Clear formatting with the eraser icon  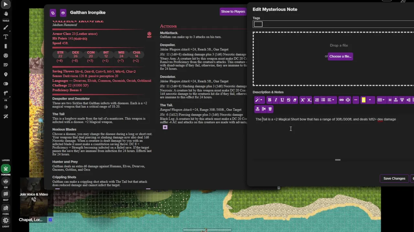click(295, 100)
